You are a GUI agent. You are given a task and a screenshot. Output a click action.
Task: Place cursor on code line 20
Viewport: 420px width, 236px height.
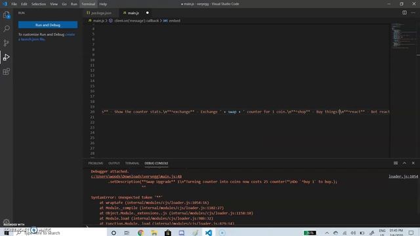[245, 112]
